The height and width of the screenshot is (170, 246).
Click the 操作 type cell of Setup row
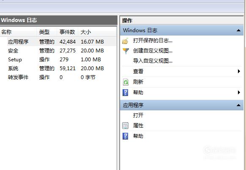click(x=44, y=60)
